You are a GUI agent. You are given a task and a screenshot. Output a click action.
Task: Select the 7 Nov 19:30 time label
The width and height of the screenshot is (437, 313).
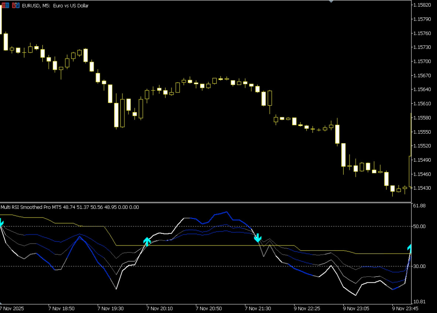coord(111,309)
